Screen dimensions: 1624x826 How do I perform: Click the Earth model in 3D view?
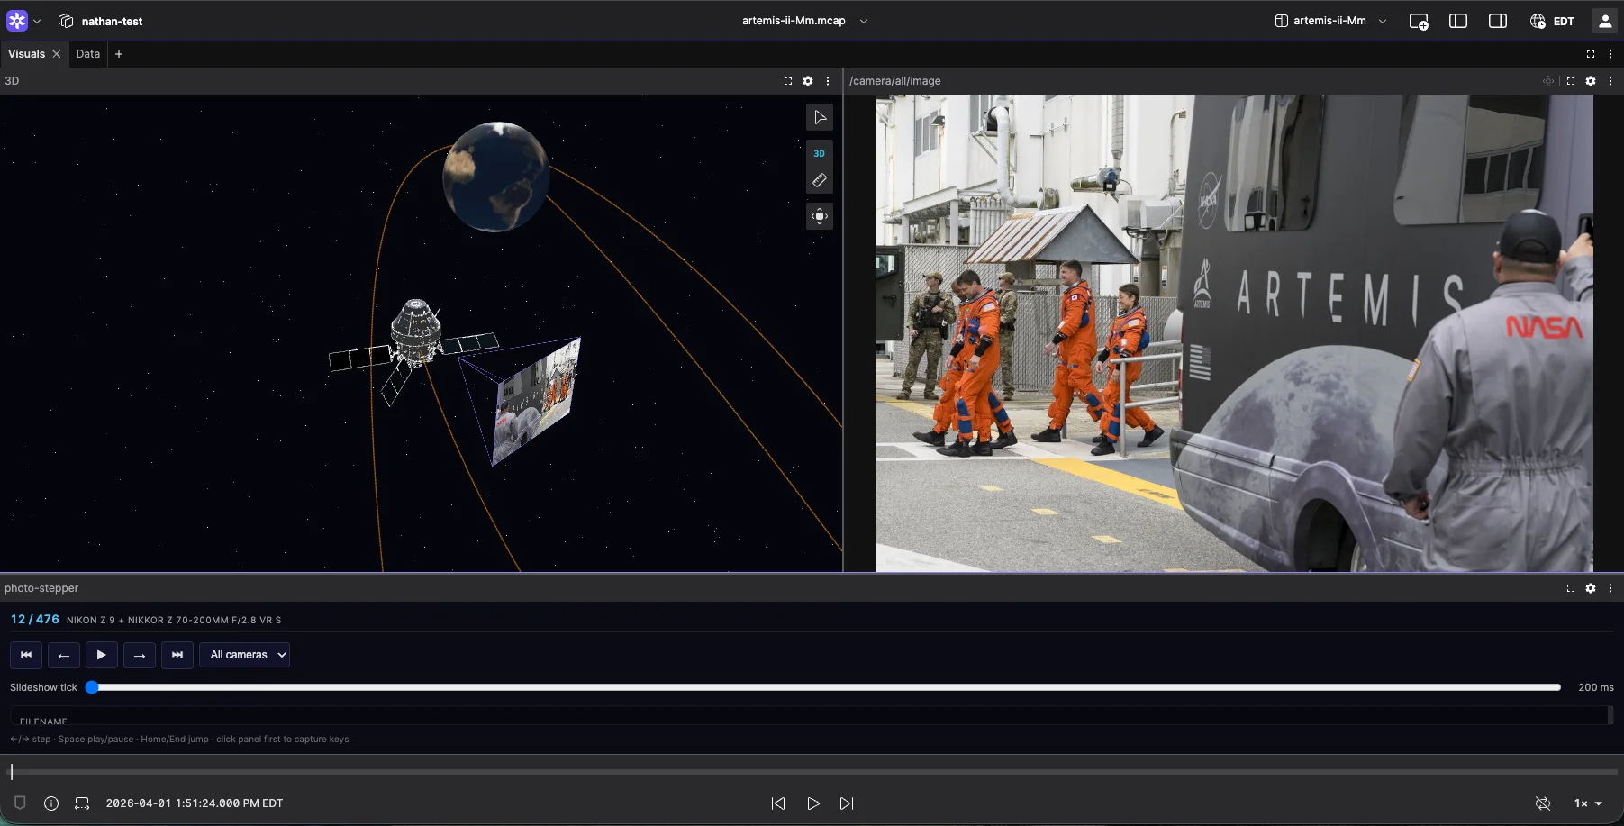(495, 177)
